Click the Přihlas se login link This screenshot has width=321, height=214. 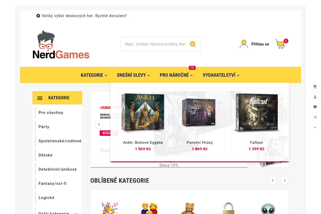260,44
